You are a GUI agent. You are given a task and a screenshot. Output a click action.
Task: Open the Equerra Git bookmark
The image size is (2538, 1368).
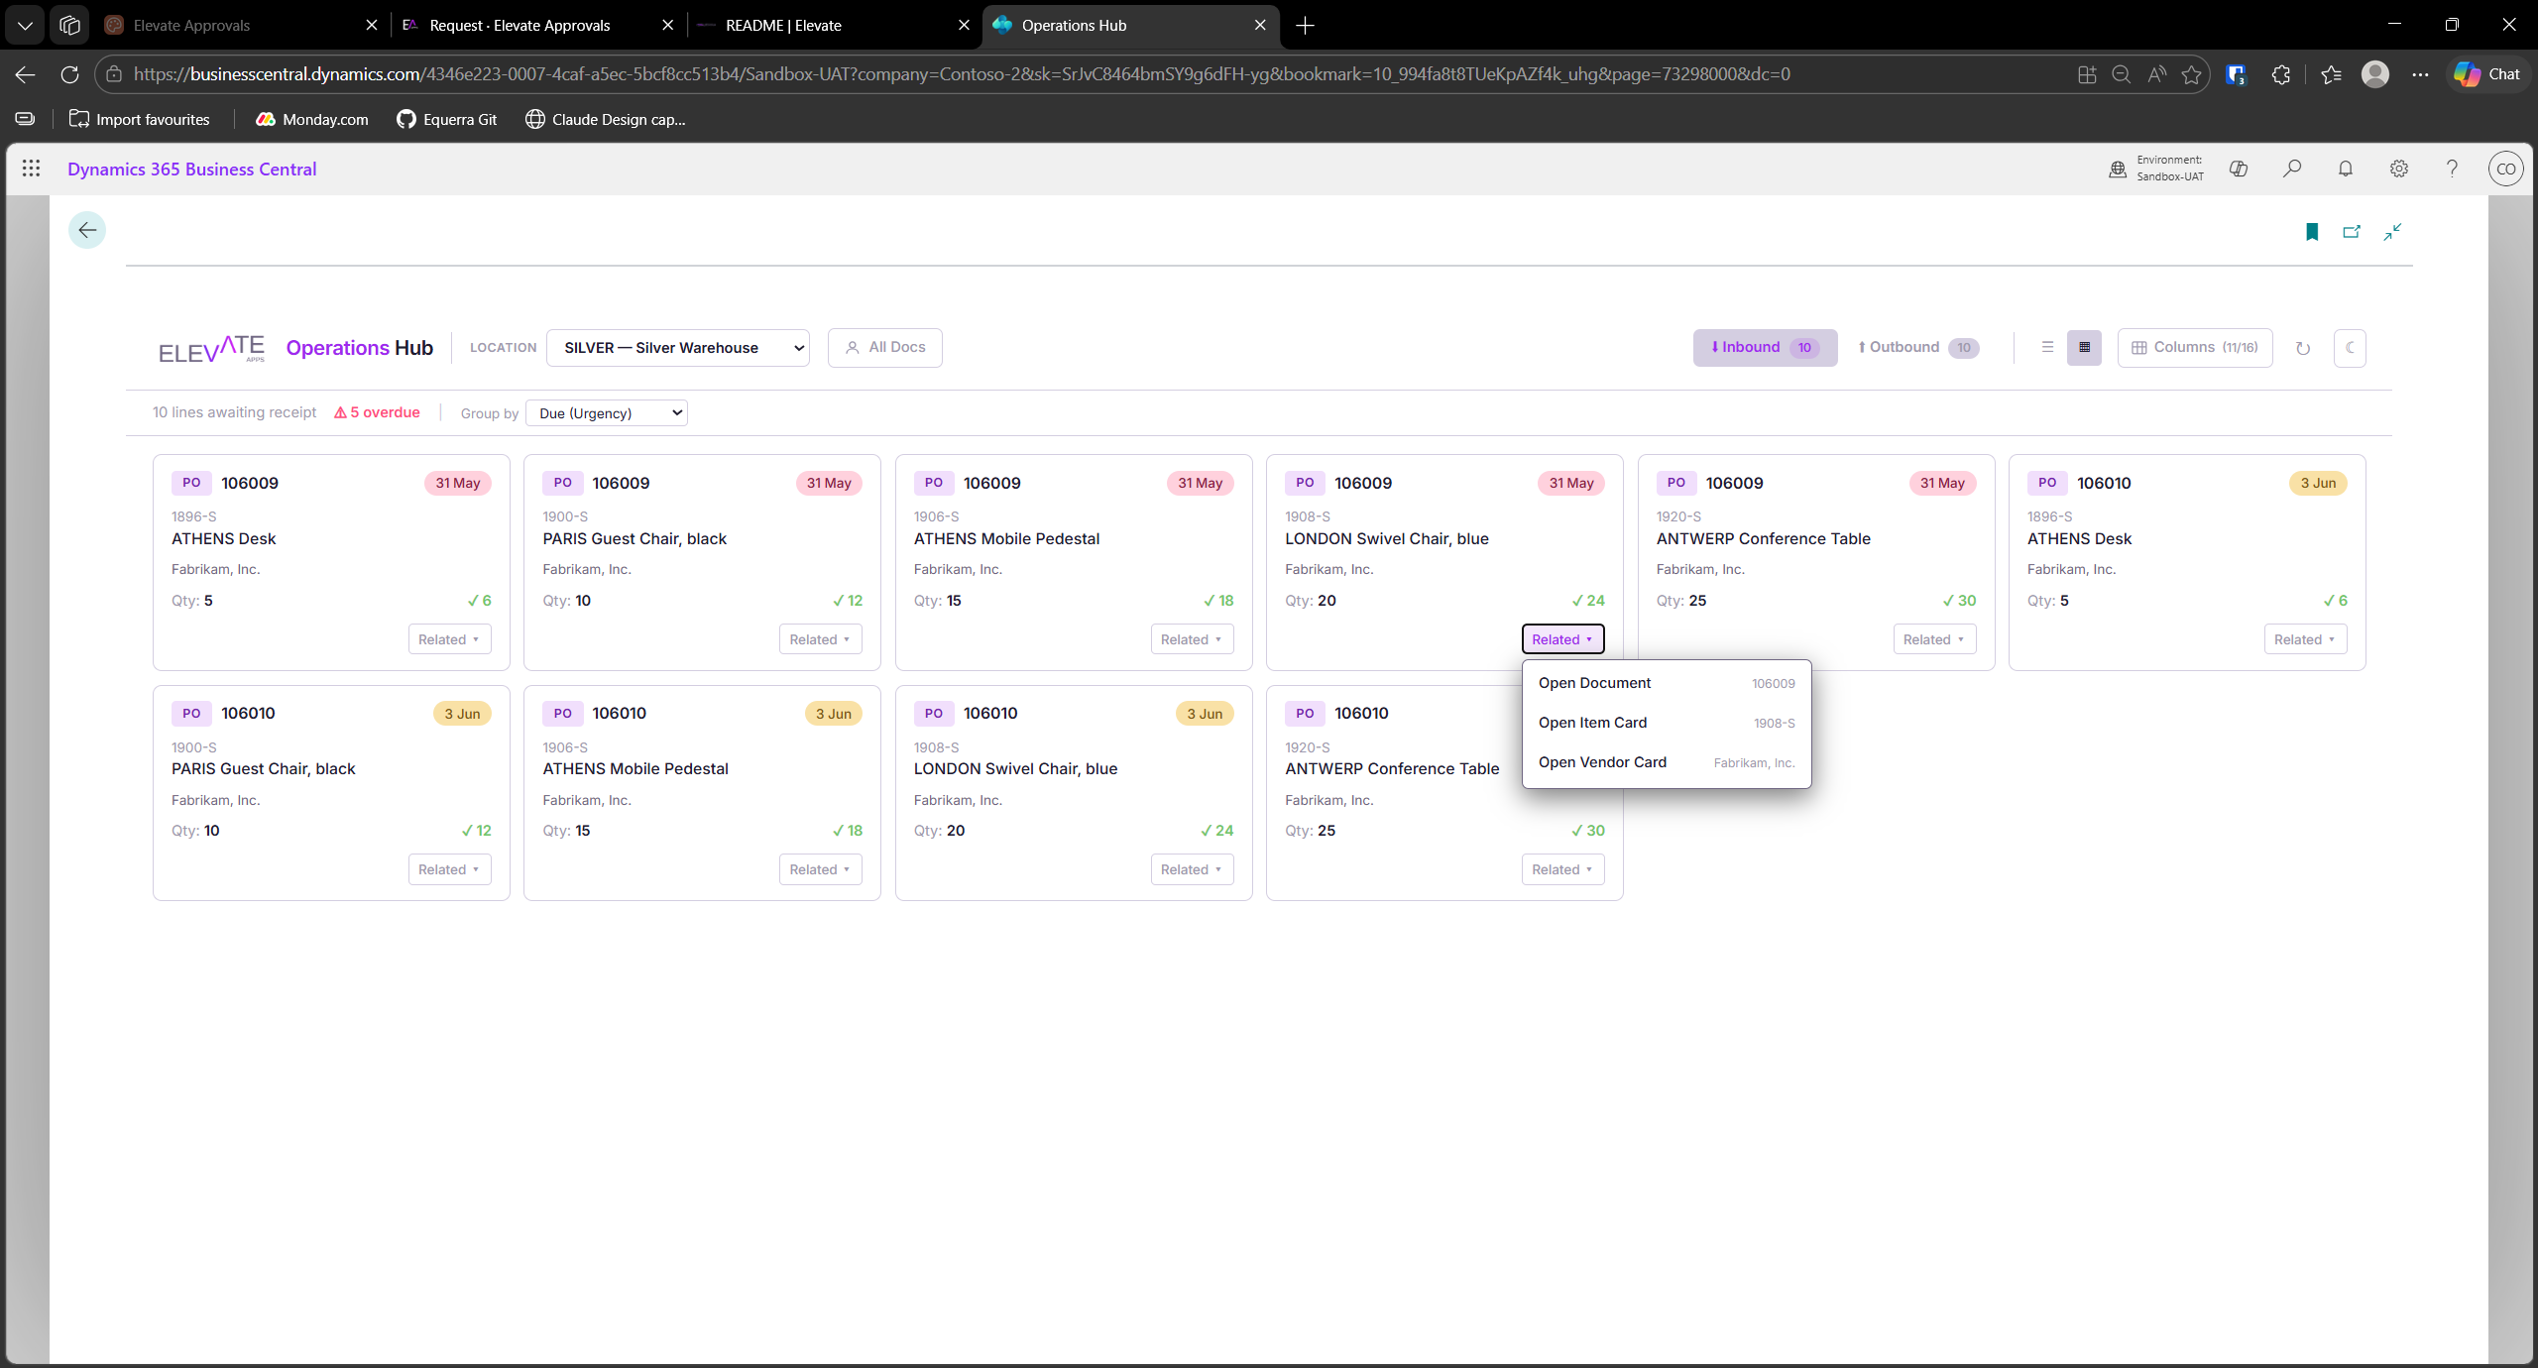tap(447, 120)
